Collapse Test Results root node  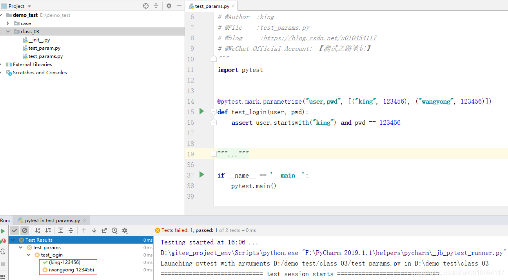(13, 240)
